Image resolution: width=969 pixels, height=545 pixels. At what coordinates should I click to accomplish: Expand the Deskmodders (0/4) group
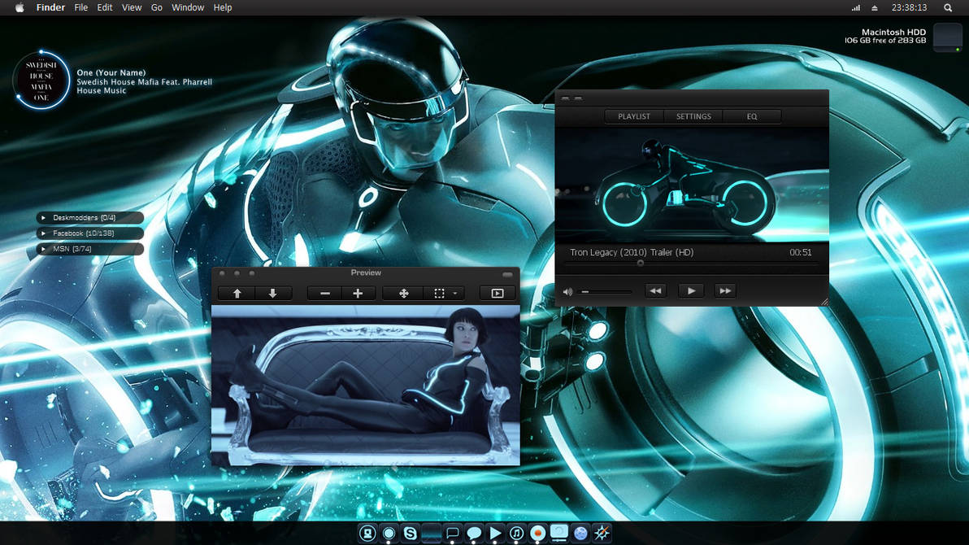(89, 218)
